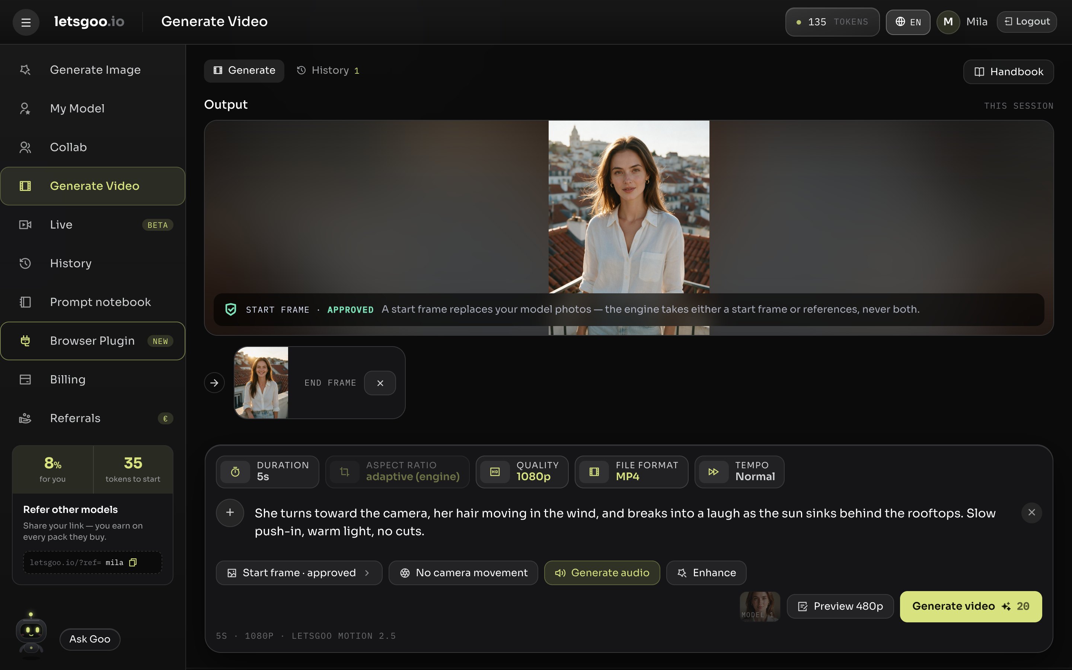1072x670 pixels.
Task: Open Prompt notebook in sidebar
Action: tap(93, 302)
